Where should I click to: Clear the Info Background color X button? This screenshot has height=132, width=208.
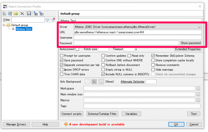[94, 82]
